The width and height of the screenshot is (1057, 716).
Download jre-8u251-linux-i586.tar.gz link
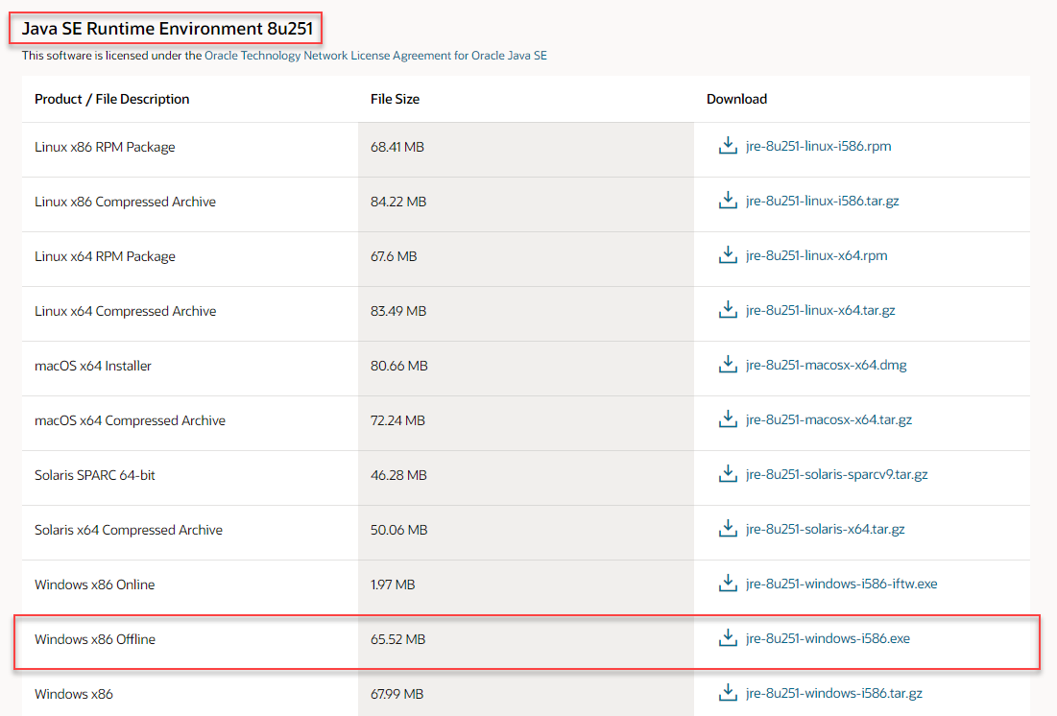(823, 201)
